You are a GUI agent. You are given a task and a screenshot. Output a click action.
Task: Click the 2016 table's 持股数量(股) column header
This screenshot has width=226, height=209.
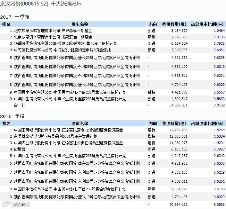coord(174,123)
